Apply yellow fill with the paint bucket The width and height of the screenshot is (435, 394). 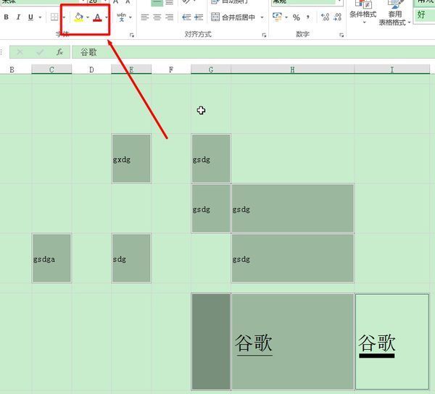(79, 17)
